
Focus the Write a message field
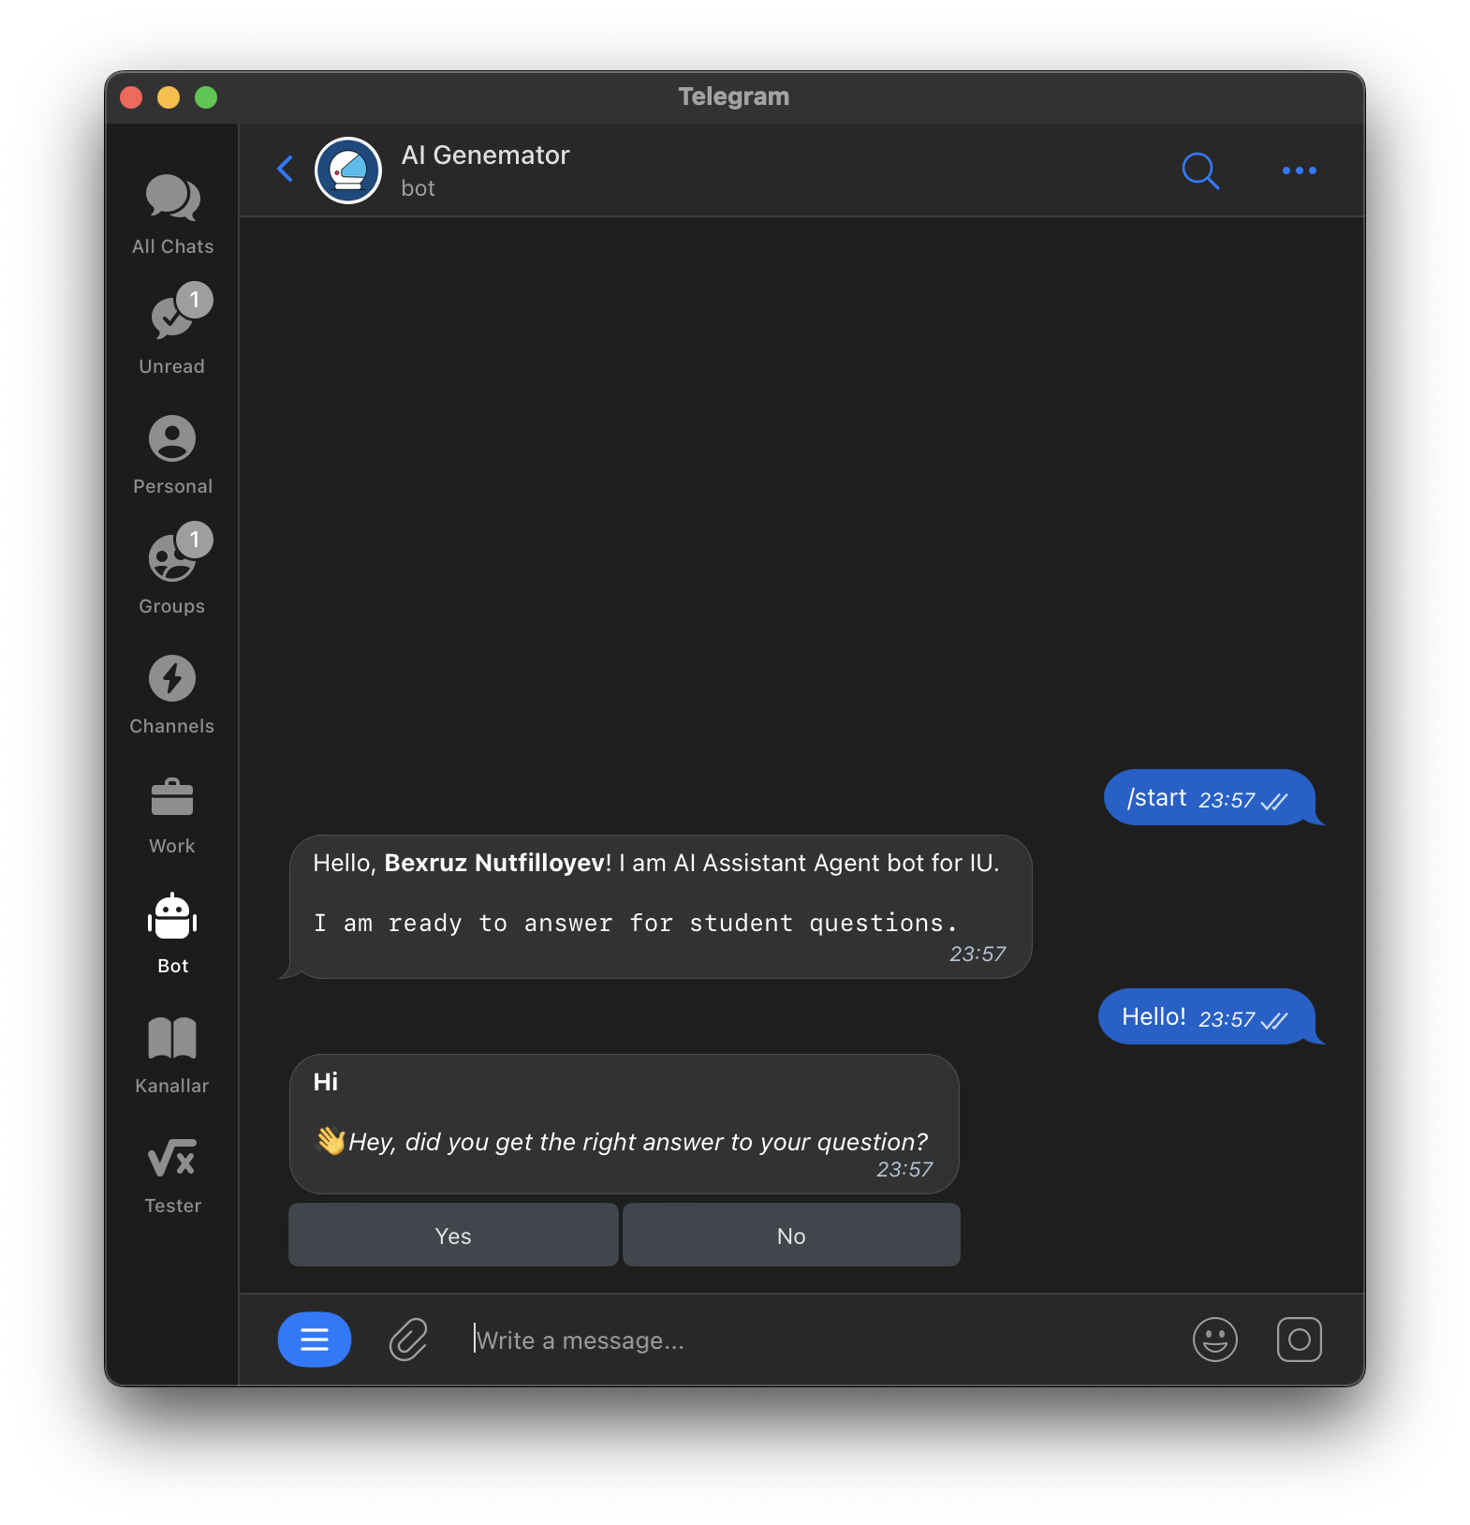[815, 1340]
